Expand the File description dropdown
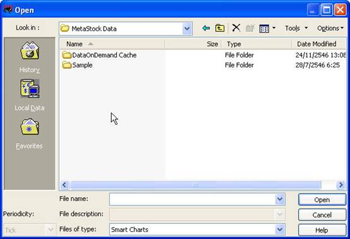 click(x=280, y=214)
